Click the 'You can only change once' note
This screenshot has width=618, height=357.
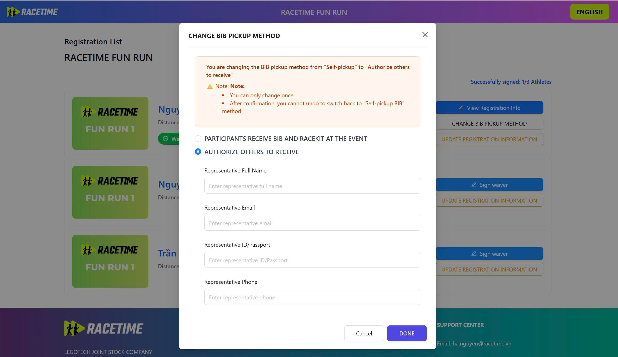tap(261, 95)
